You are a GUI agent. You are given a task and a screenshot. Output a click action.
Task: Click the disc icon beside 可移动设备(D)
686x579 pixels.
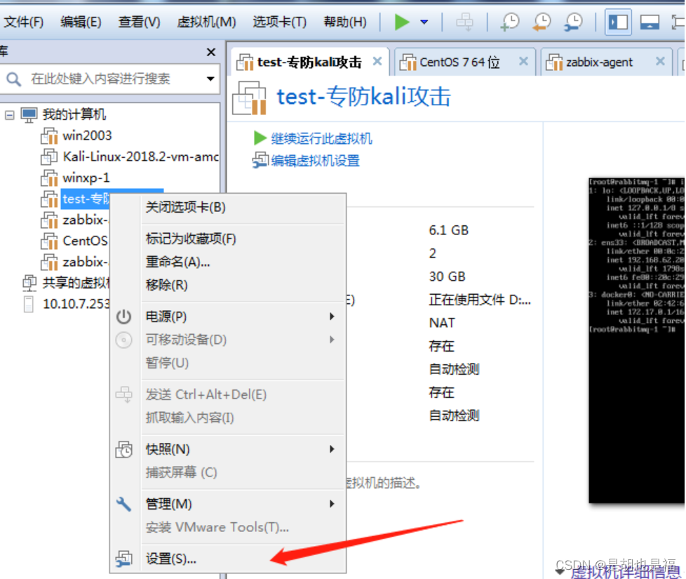pyautogui.click(x=124, y=340)
